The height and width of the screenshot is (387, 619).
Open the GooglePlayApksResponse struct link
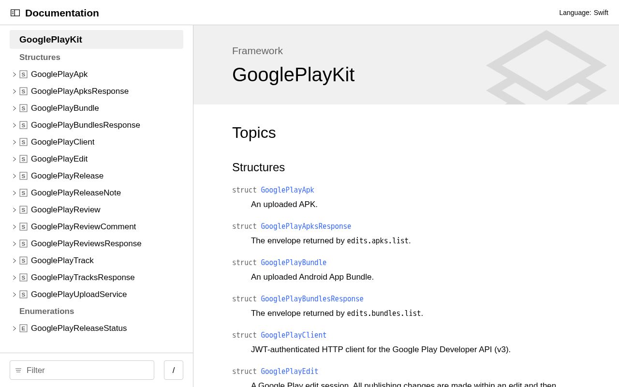(306, 226)
